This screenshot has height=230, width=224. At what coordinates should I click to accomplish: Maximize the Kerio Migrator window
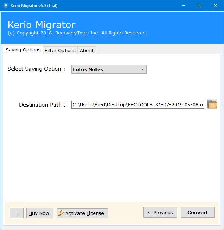199,5
